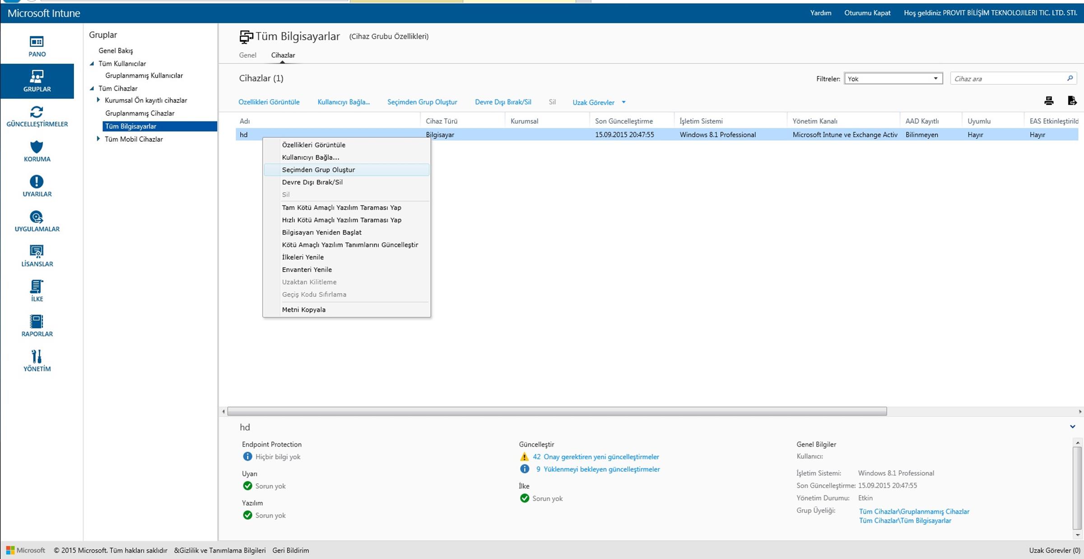Viewport: 1084px width, 559px height.
Task: Collapse the hd details pane chevron
Action: (x=1073, y=427)
